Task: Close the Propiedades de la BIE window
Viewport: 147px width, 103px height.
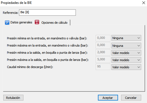Action: (144, 3)
